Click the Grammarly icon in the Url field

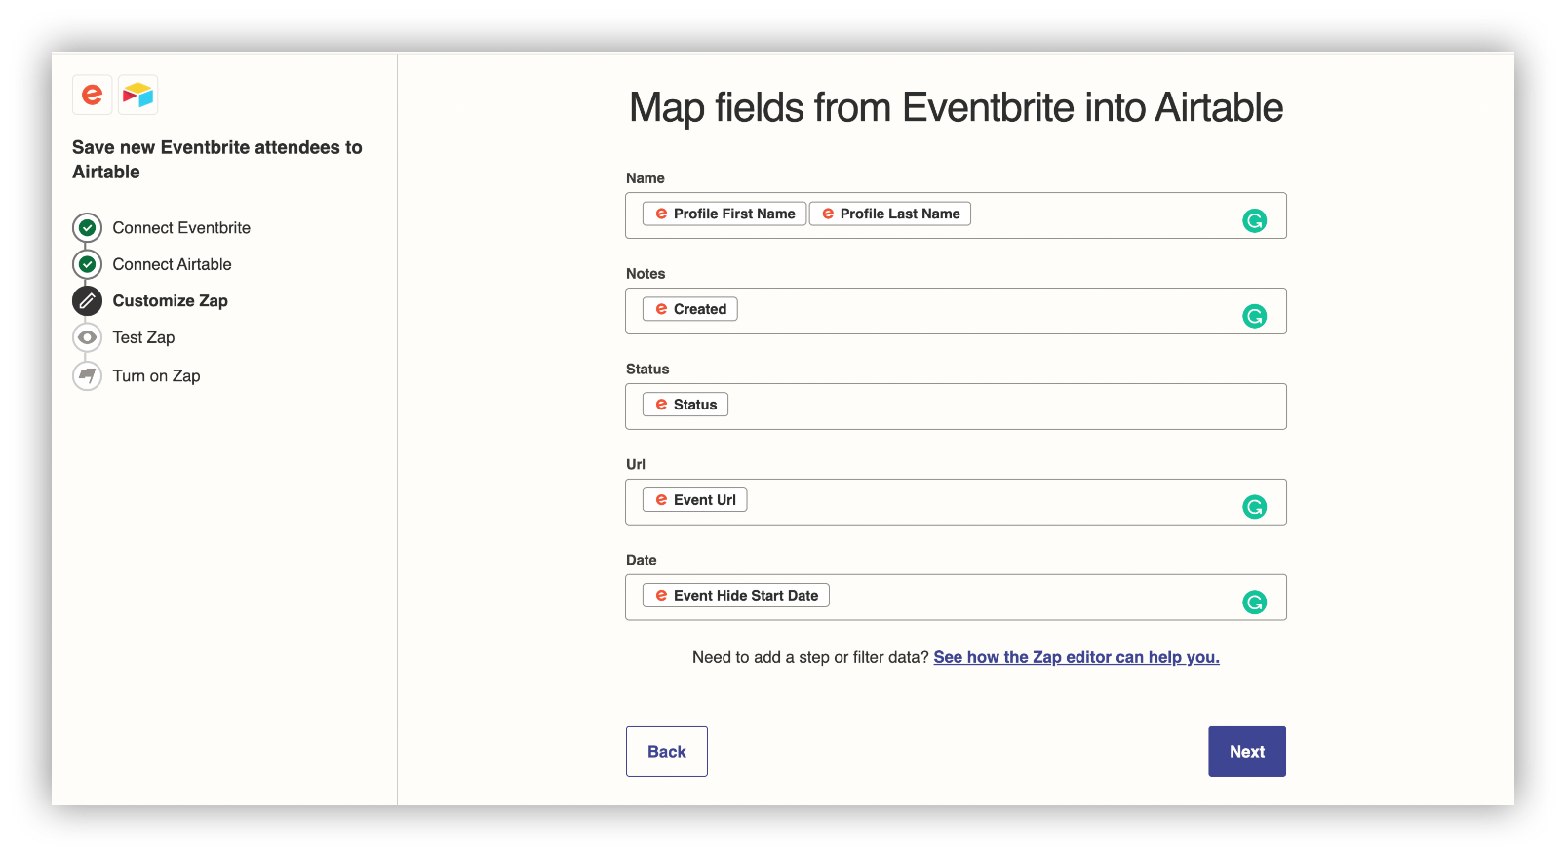pos(1254,507)
